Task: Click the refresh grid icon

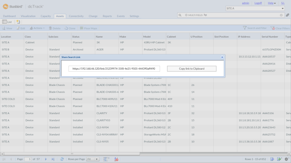Action: pyautogui.click(x=62, y=159)
